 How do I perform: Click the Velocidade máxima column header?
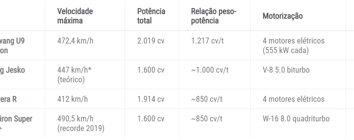click(75, 16)
